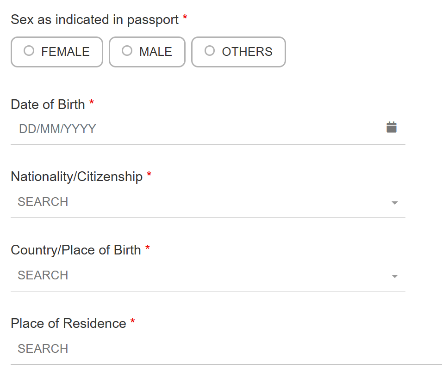Choose the MALE option text
The height and width of the screenshot is (369, 442).
click(156, 52)
